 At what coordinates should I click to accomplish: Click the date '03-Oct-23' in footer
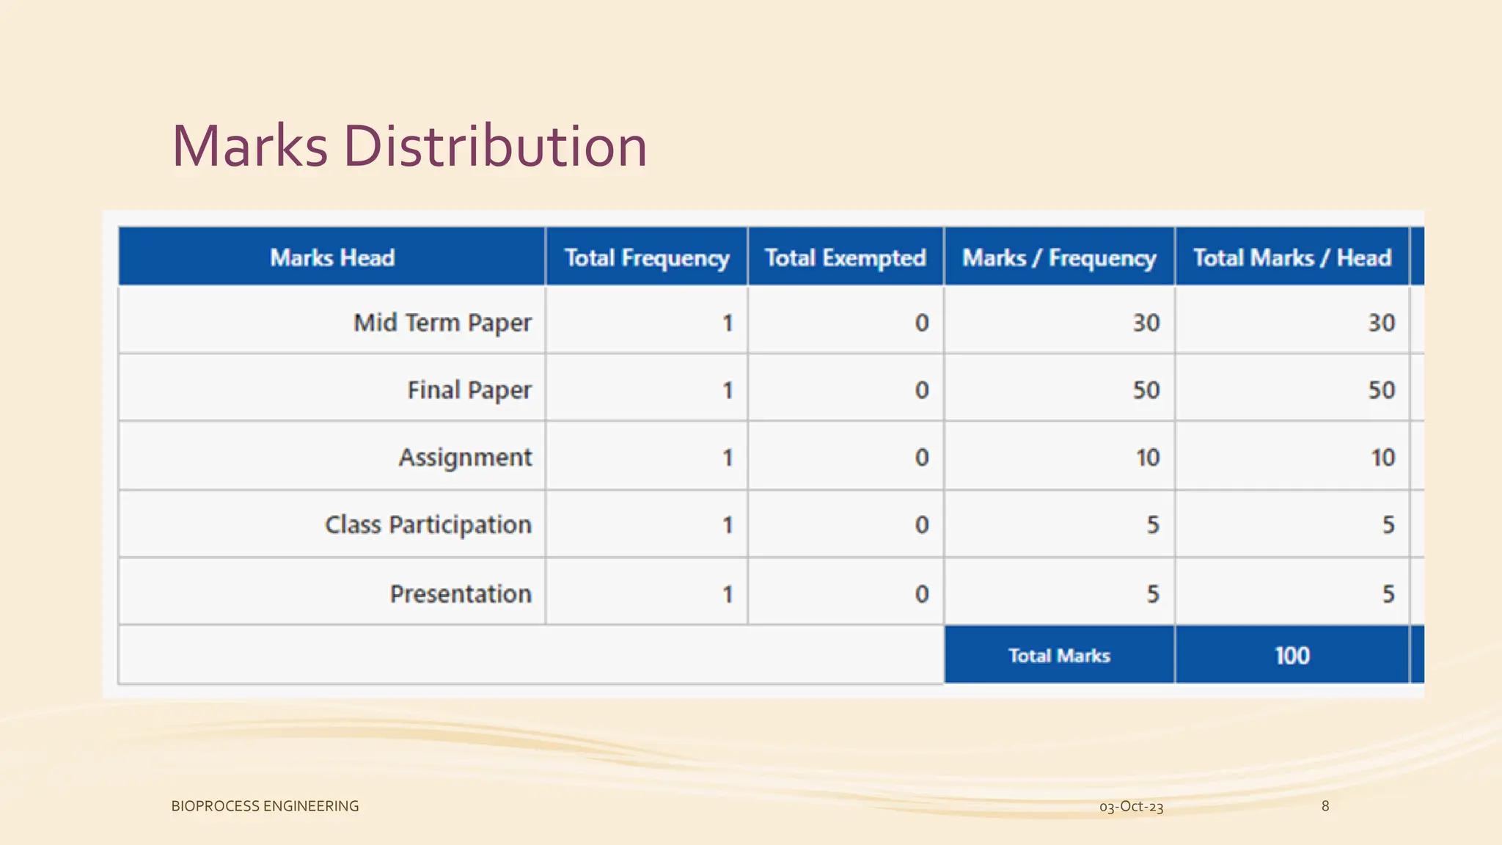1131,807
